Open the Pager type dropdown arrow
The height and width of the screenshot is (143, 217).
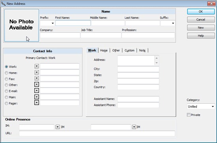point(37,103)
